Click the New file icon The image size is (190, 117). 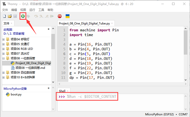click(x=4, y=16)
